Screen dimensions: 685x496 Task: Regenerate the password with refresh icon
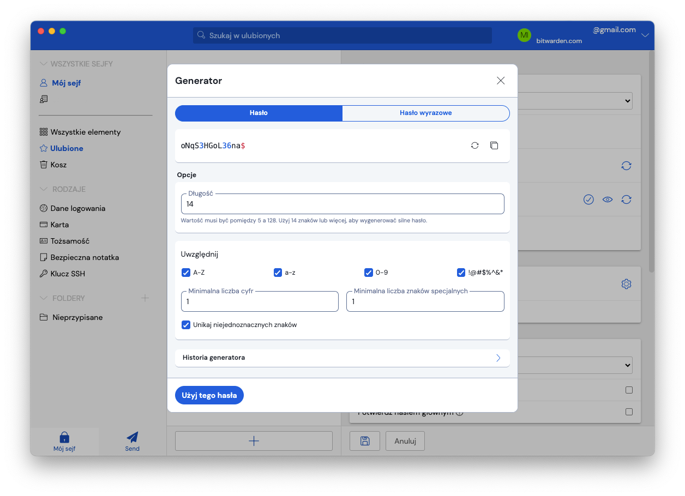click(x=474, y=146)
